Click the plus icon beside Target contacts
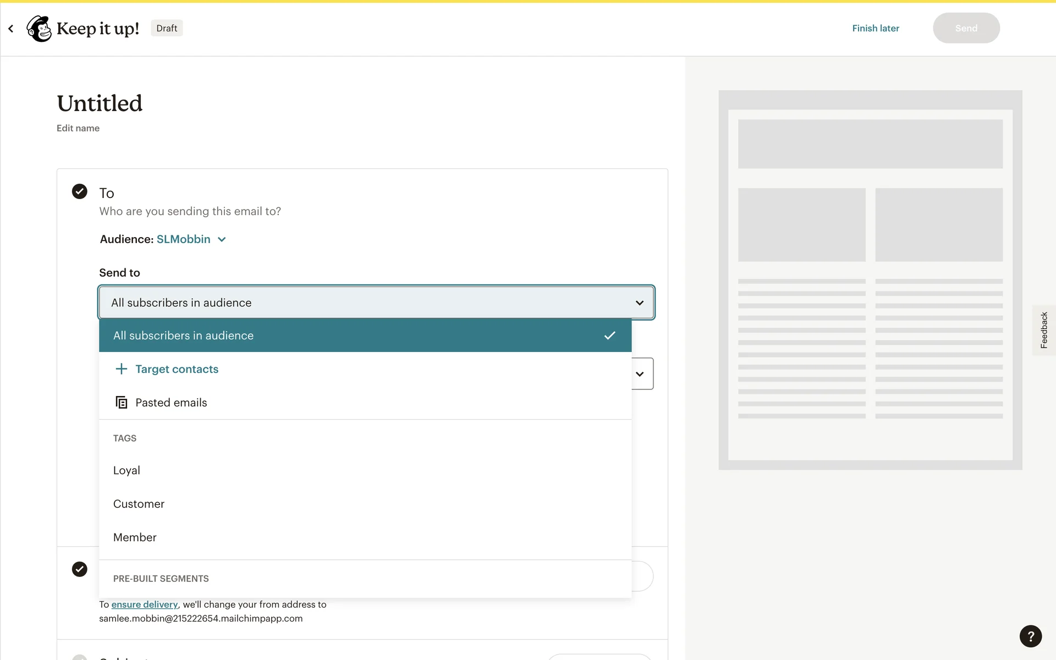Image resolution: width=1056 pixels, height=660 pixels. tap(122, 369)
